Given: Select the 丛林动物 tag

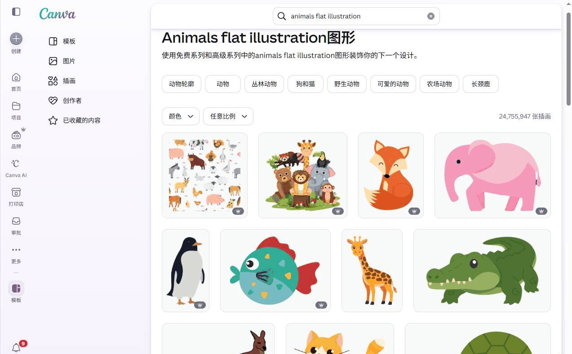Looking at the screenshot, I should point(264,84).
